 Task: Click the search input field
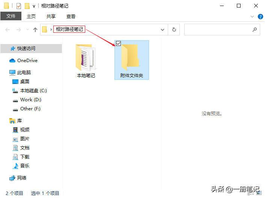(x=222, y=30)
